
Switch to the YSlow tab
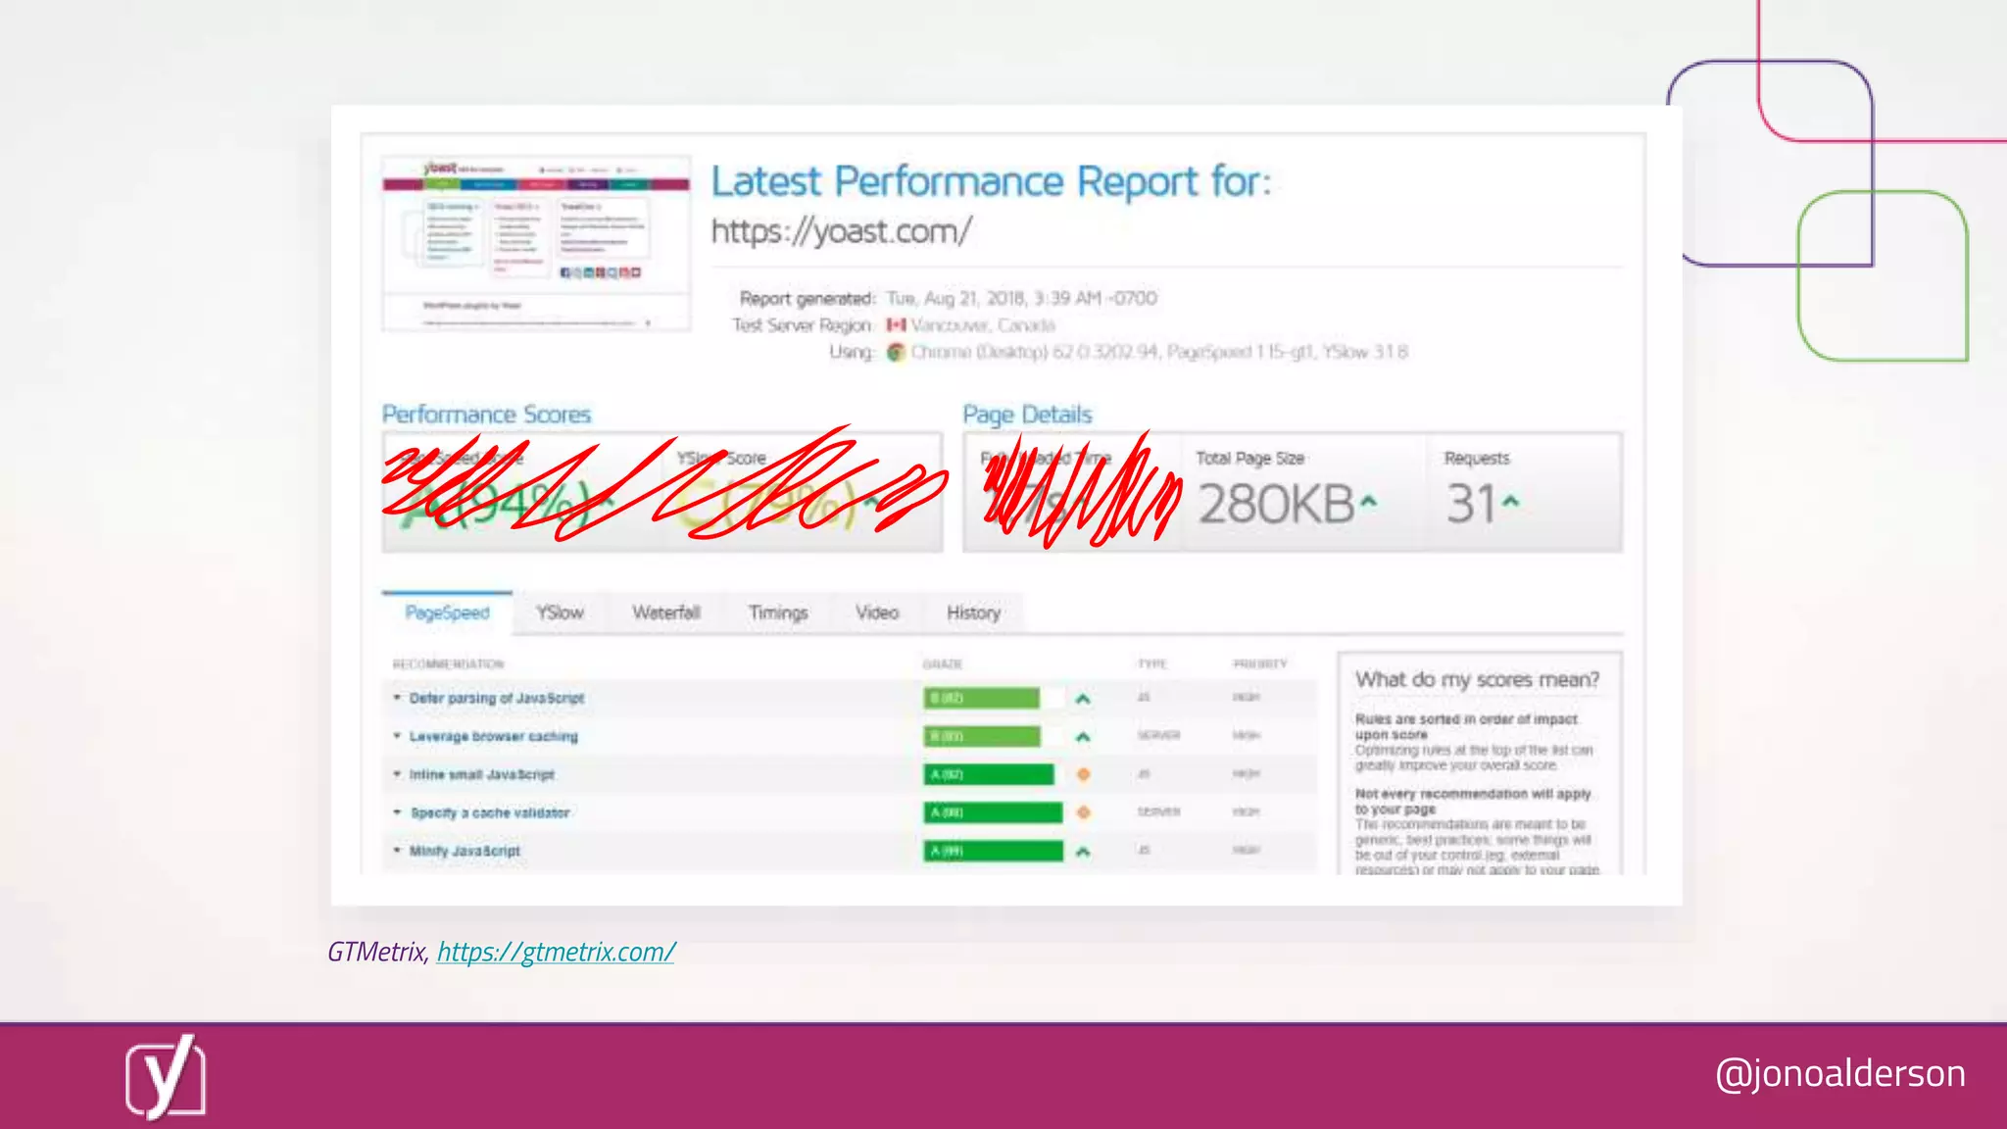pyautogui.click(x=560, y=613)
